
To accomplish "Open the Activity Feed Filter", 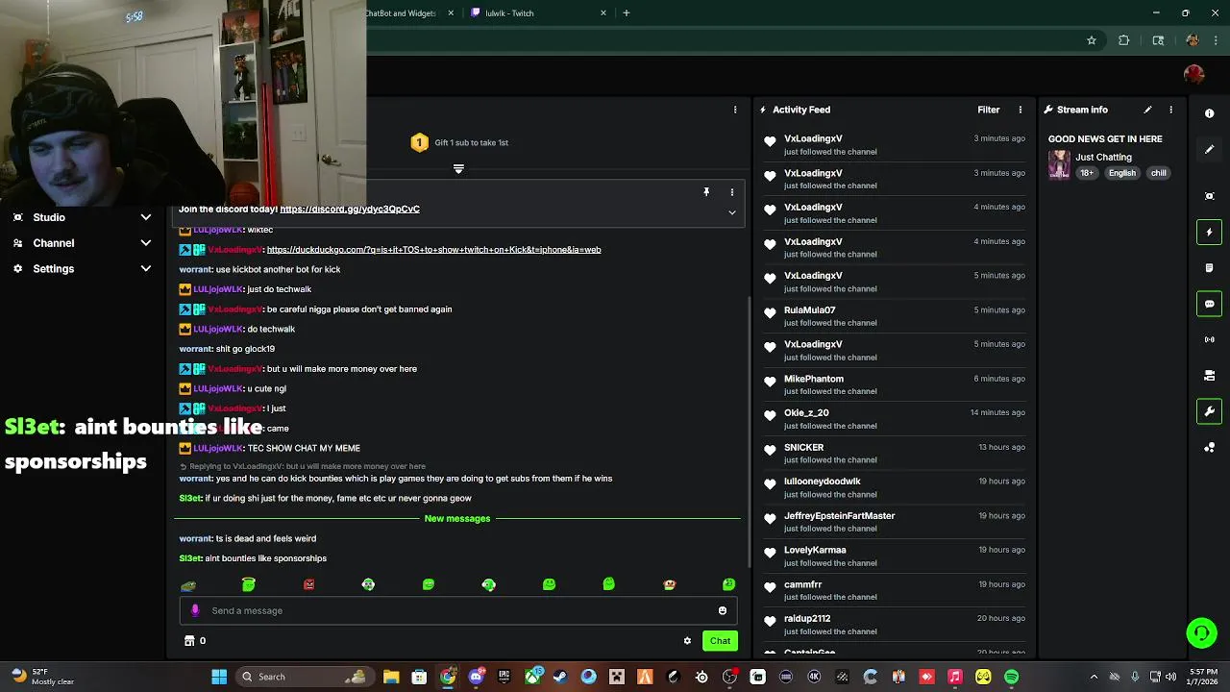I will [988, 110].
